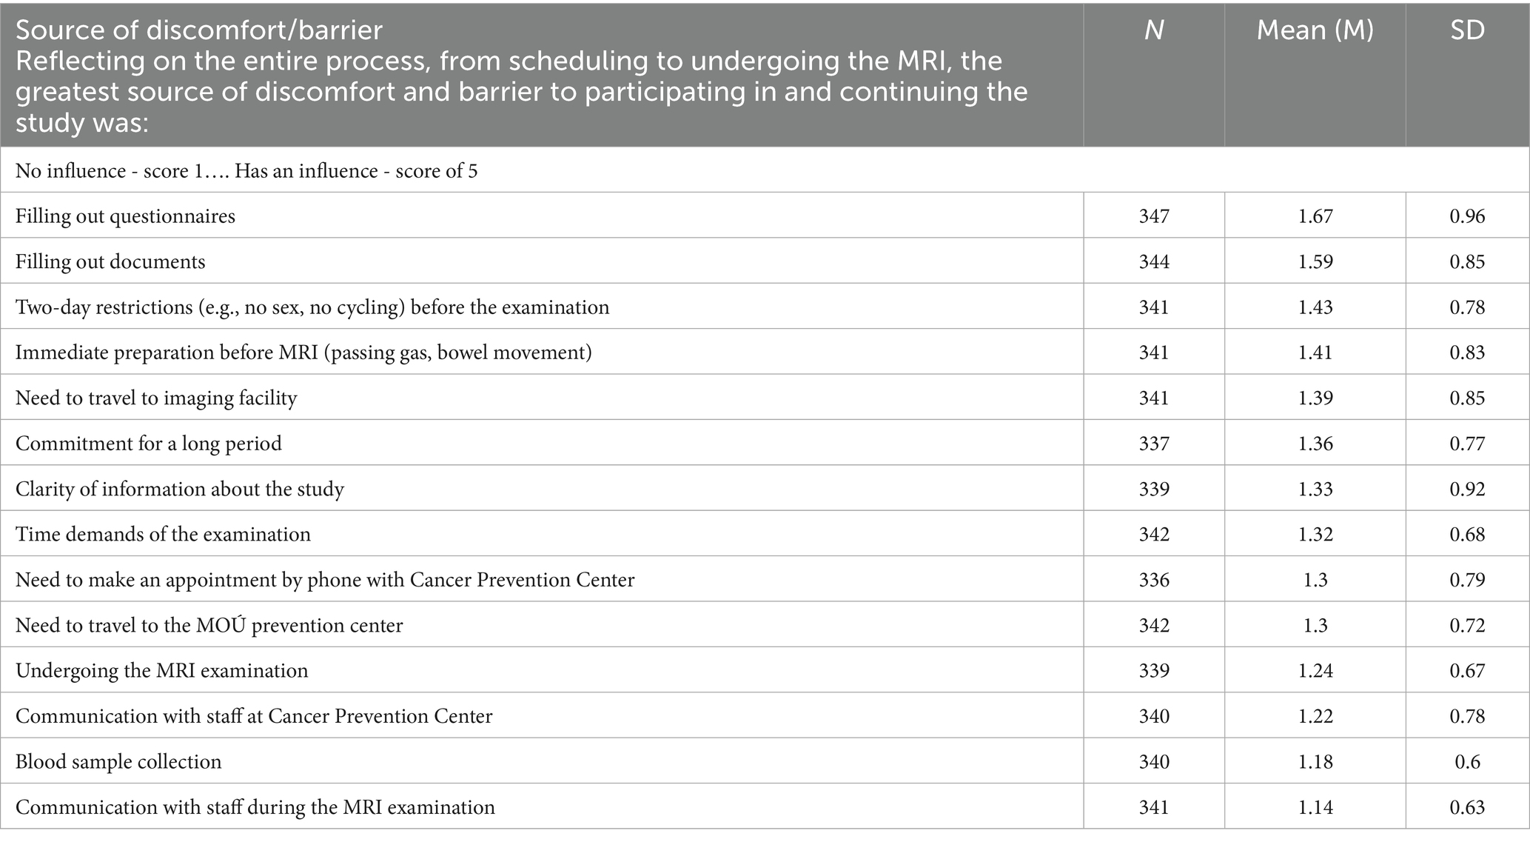1530x842 pixels.
Task: Click the "Commitment for a long period" cell
Action: (149, 444)
